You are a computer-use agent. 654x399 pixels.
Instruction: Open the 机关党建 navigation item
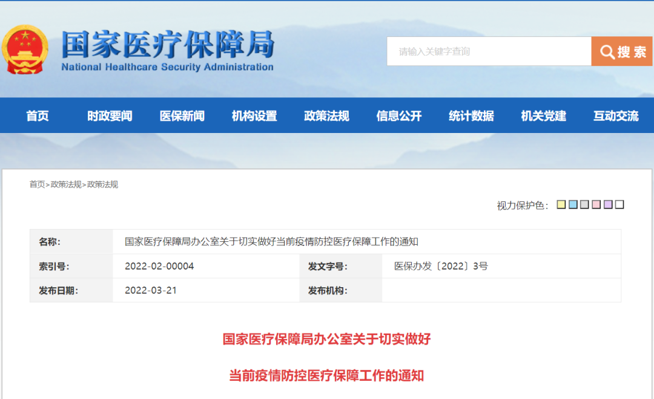tap(544, 116)
